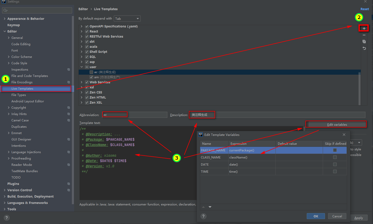Toggle the SQL group checkbox
The width and height of the screenshot is (373, 224).
pos(87,57)
